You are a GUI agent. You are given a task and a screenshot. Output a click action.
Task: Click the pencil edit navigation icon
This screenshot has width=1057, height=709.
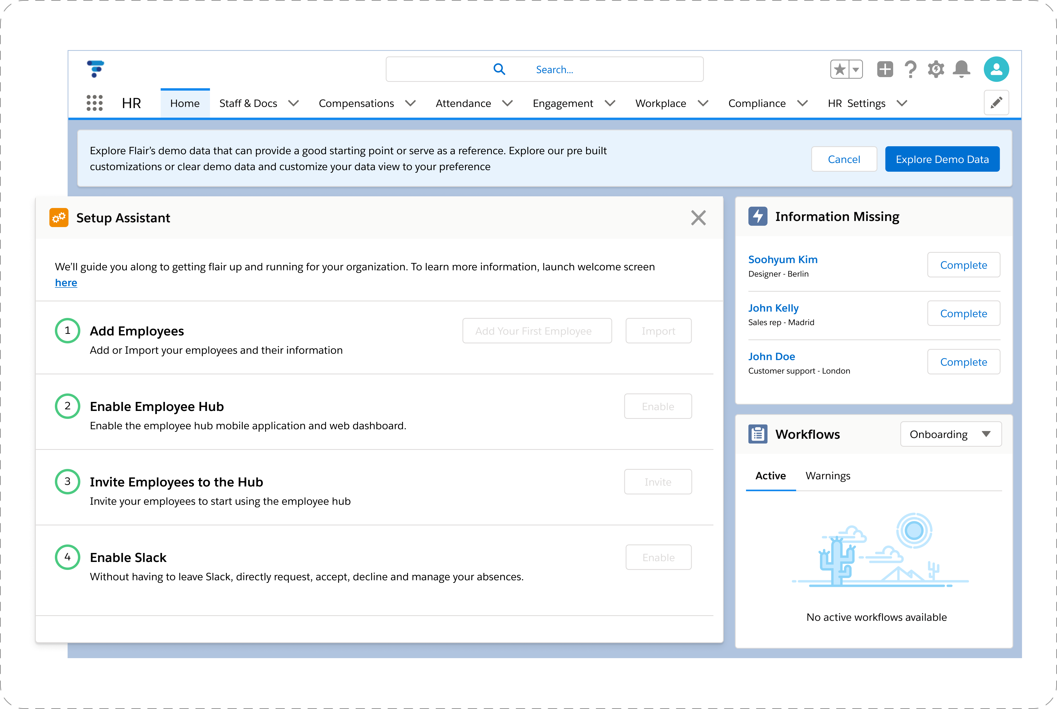click(996, 103)
